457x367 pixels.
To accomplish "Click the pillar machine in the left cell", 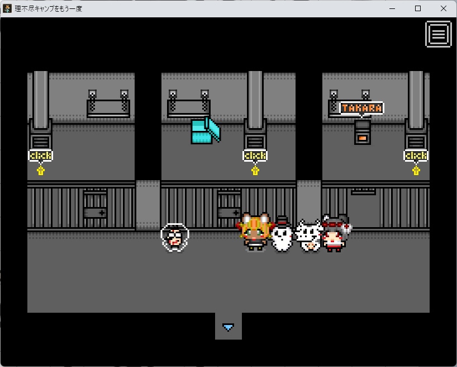I will (x=41, y=111).
